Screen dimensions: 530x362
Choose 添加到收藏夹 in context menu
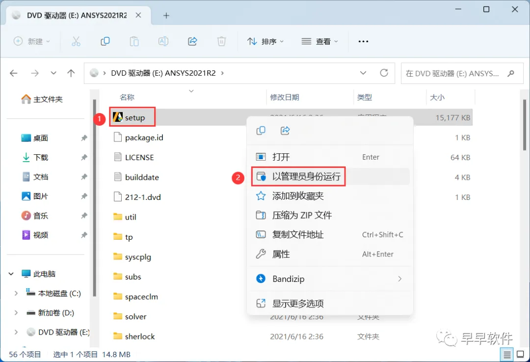pyautogui.click(x=330, y=196)
